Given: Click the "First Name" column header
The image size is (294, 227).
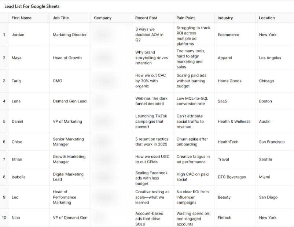Looking at the screenshot, I should [22, 18].
